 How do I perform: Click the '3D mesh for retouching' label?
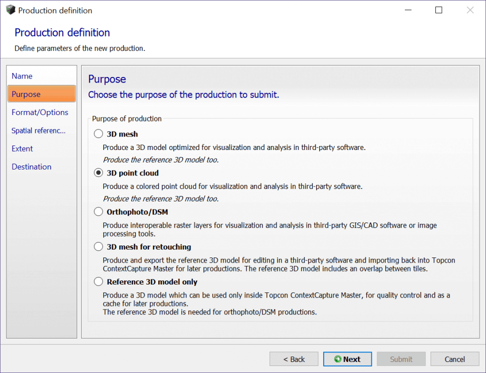pos(149,247)
